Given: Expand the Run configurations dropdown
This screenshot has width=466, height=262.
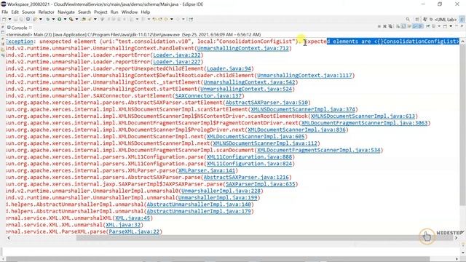Looking at the screenshot, I should tap(65, 20).
